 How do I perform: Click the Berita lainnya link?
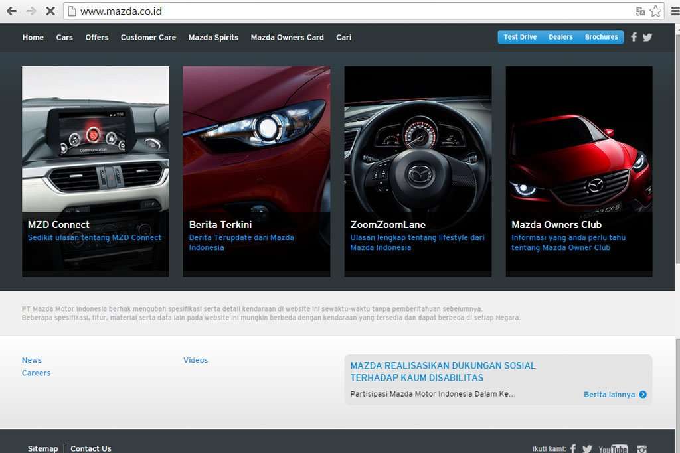point(610,395)
